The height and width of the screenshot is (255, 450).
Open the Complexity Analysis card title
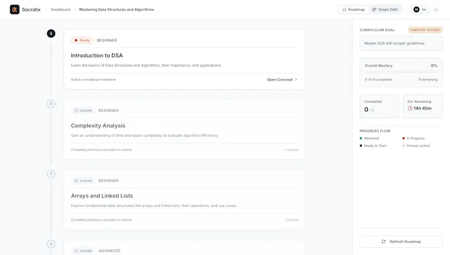pyautogui.click(x=98, y=126)
